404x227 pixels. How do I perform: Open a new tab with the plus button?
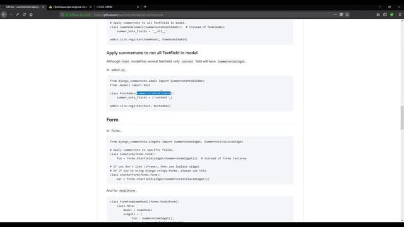pyautogui.click(x=145, y=7)
